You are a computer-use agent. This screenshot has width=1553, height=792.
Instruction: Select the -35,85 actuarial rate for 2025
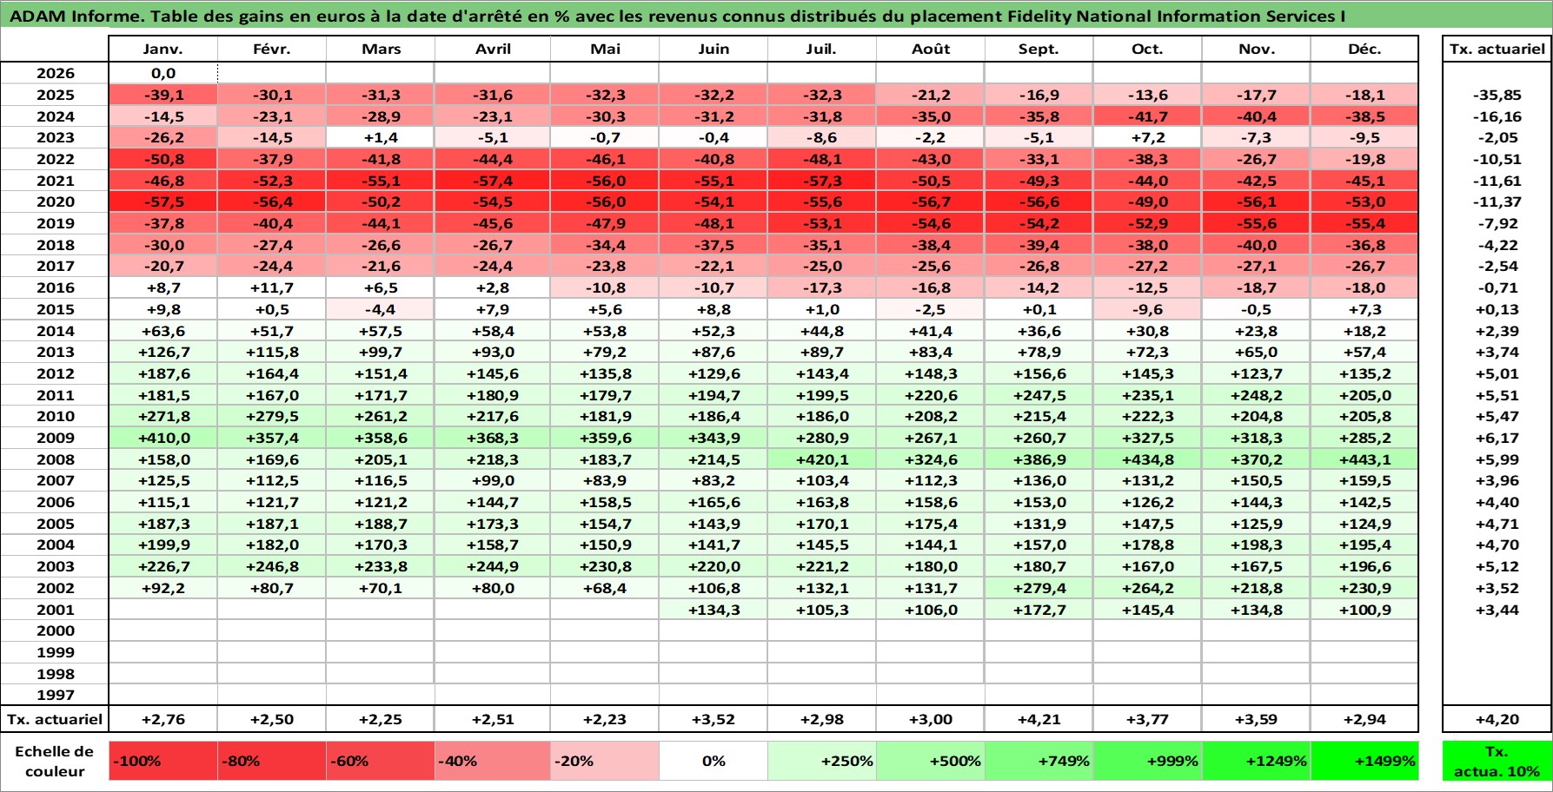coord(1497,95)
